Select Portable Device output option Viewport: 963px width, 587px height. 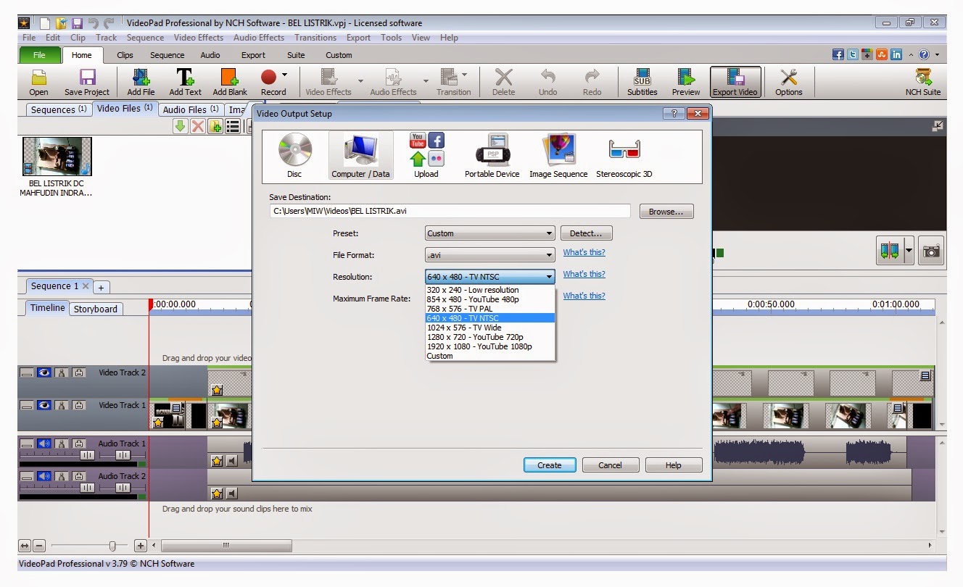492,156
